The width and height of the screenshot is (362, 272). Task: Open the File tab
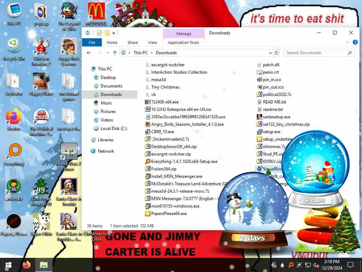click(x=92, y=42)
